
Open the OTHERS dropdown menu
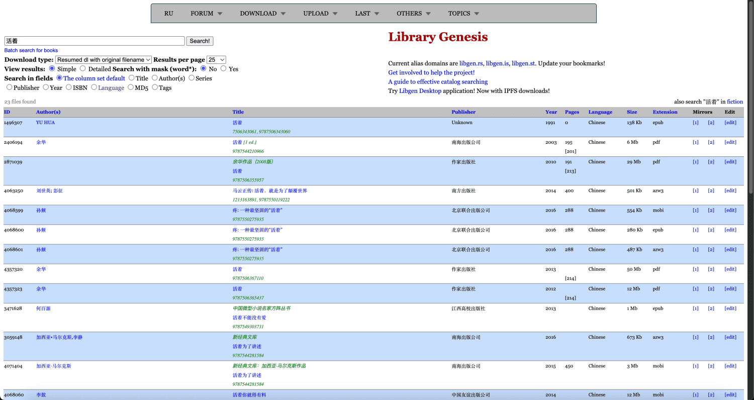(414, 14)
